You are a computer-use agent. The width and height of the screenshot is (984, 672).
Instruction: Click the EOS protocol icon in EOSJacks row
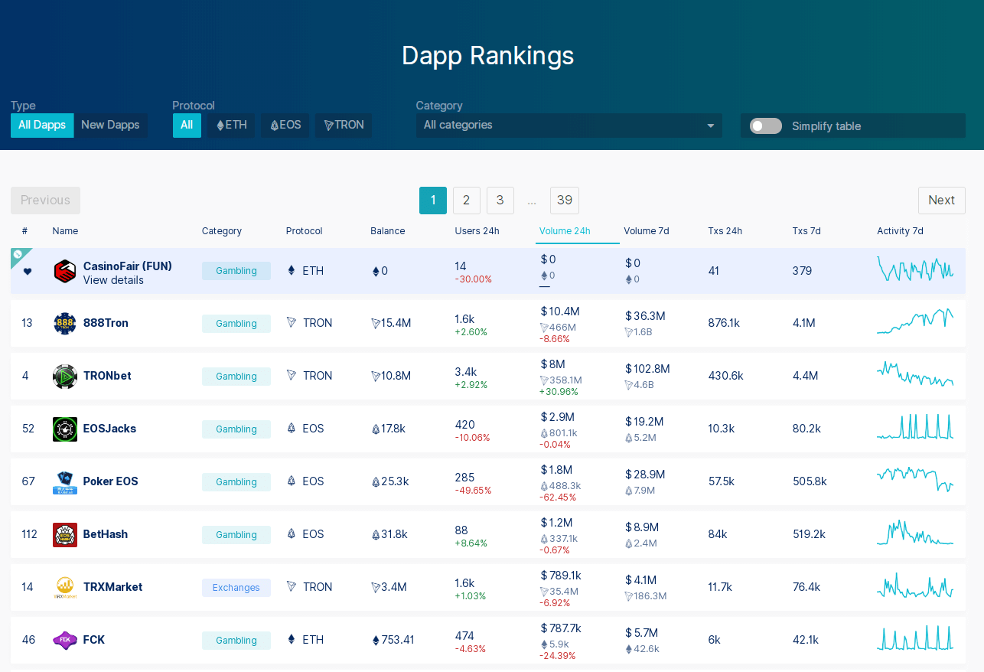(291, 428)
